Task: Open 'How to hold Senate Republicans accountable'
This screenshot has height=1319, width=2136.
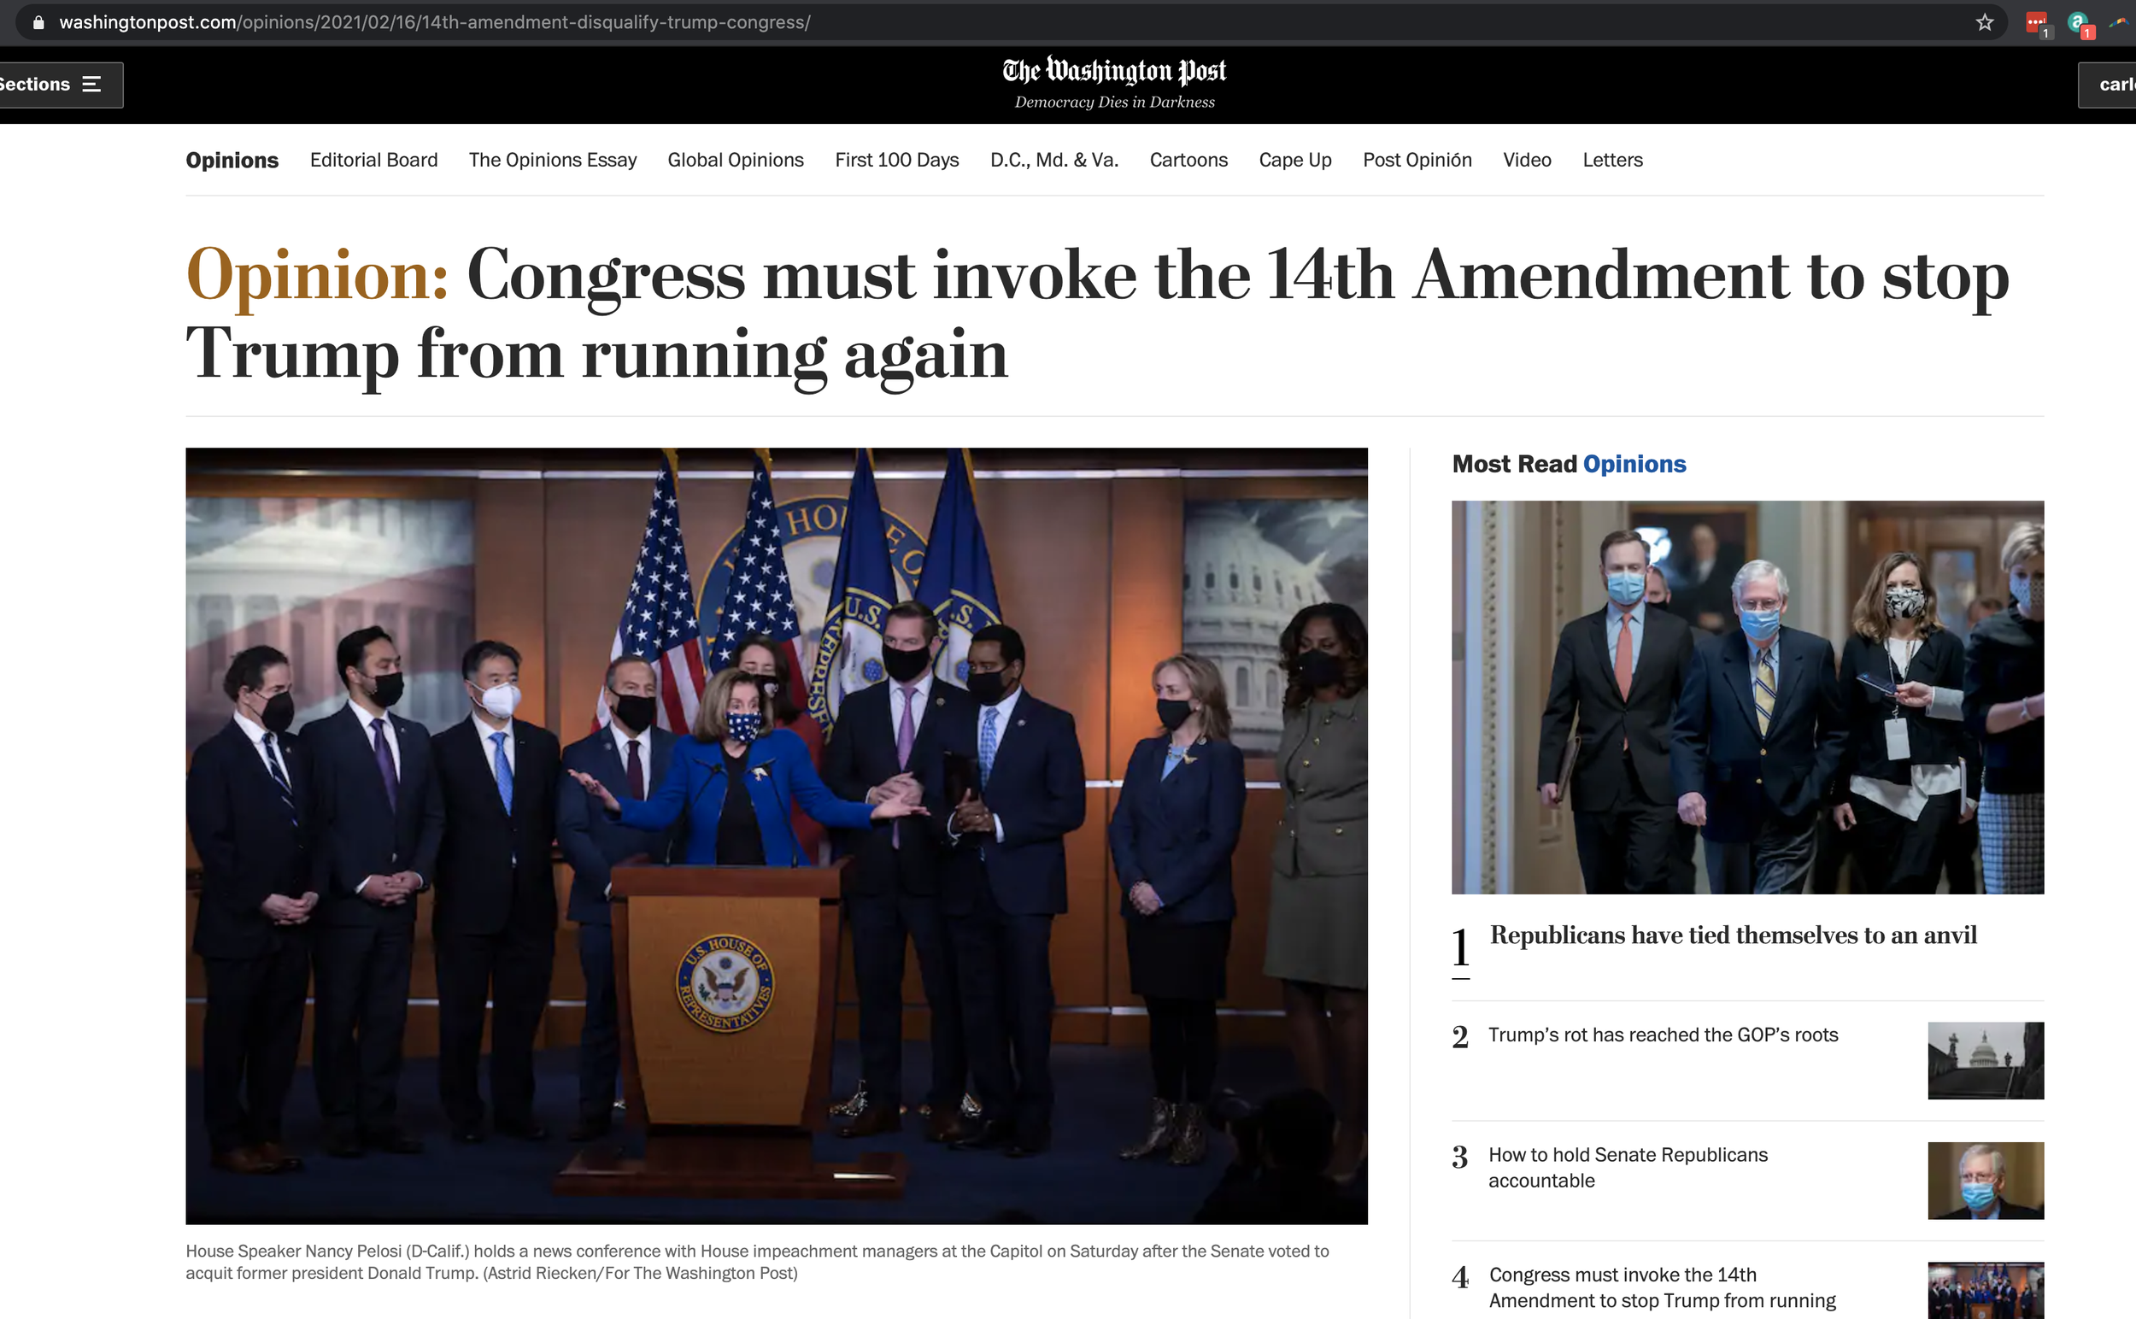Action: point(1628,1167)
